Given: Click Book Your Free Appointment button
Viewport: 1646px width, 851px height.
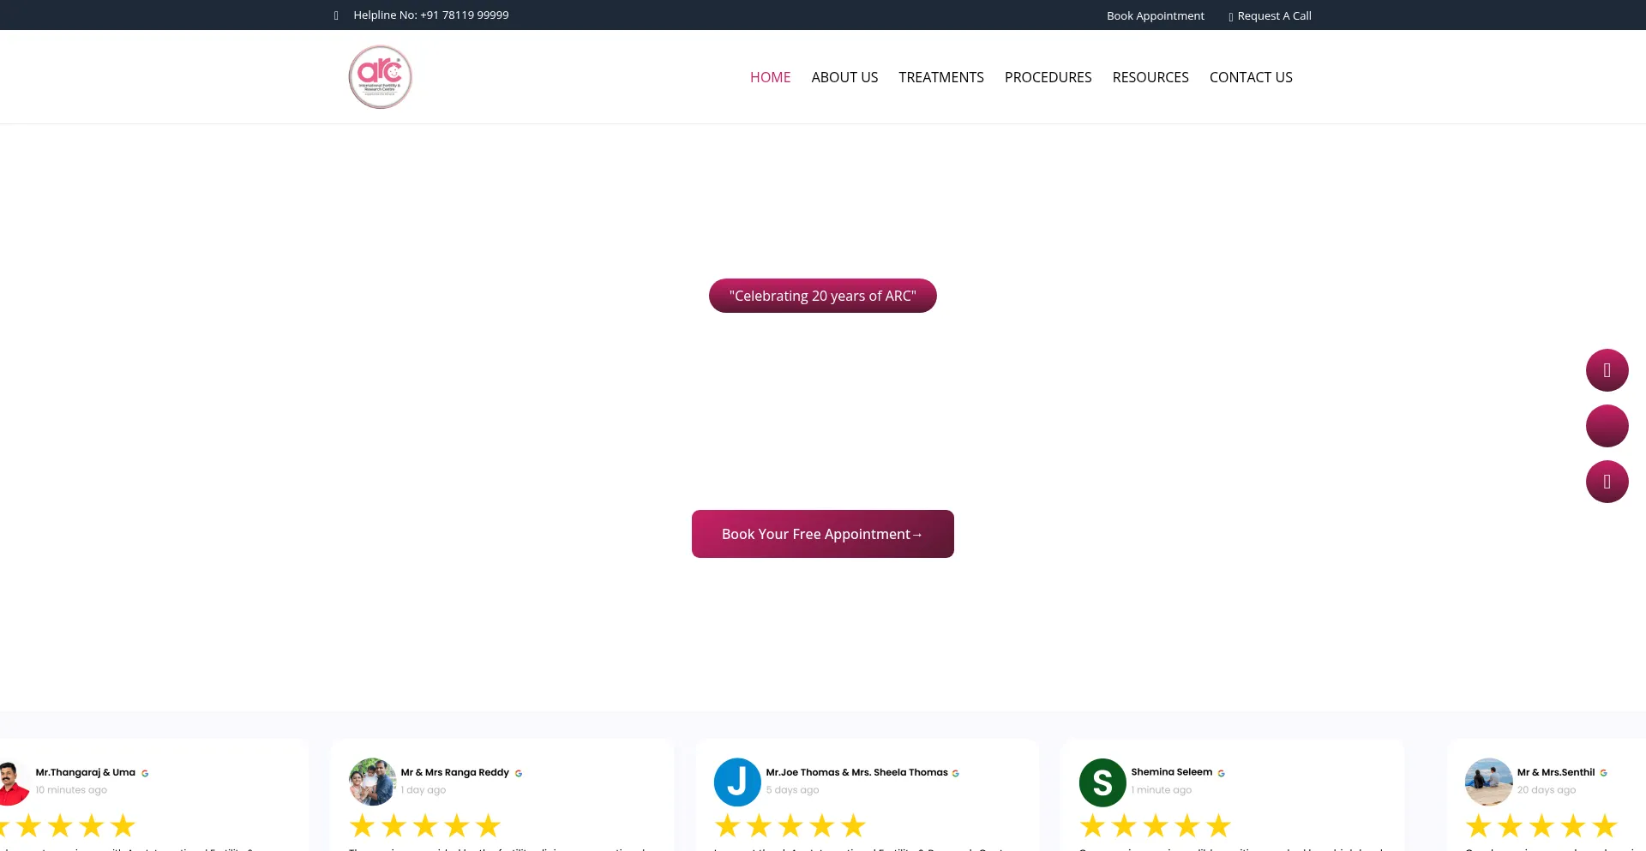Looking at the screenshot, I should [x=822, y=533].
